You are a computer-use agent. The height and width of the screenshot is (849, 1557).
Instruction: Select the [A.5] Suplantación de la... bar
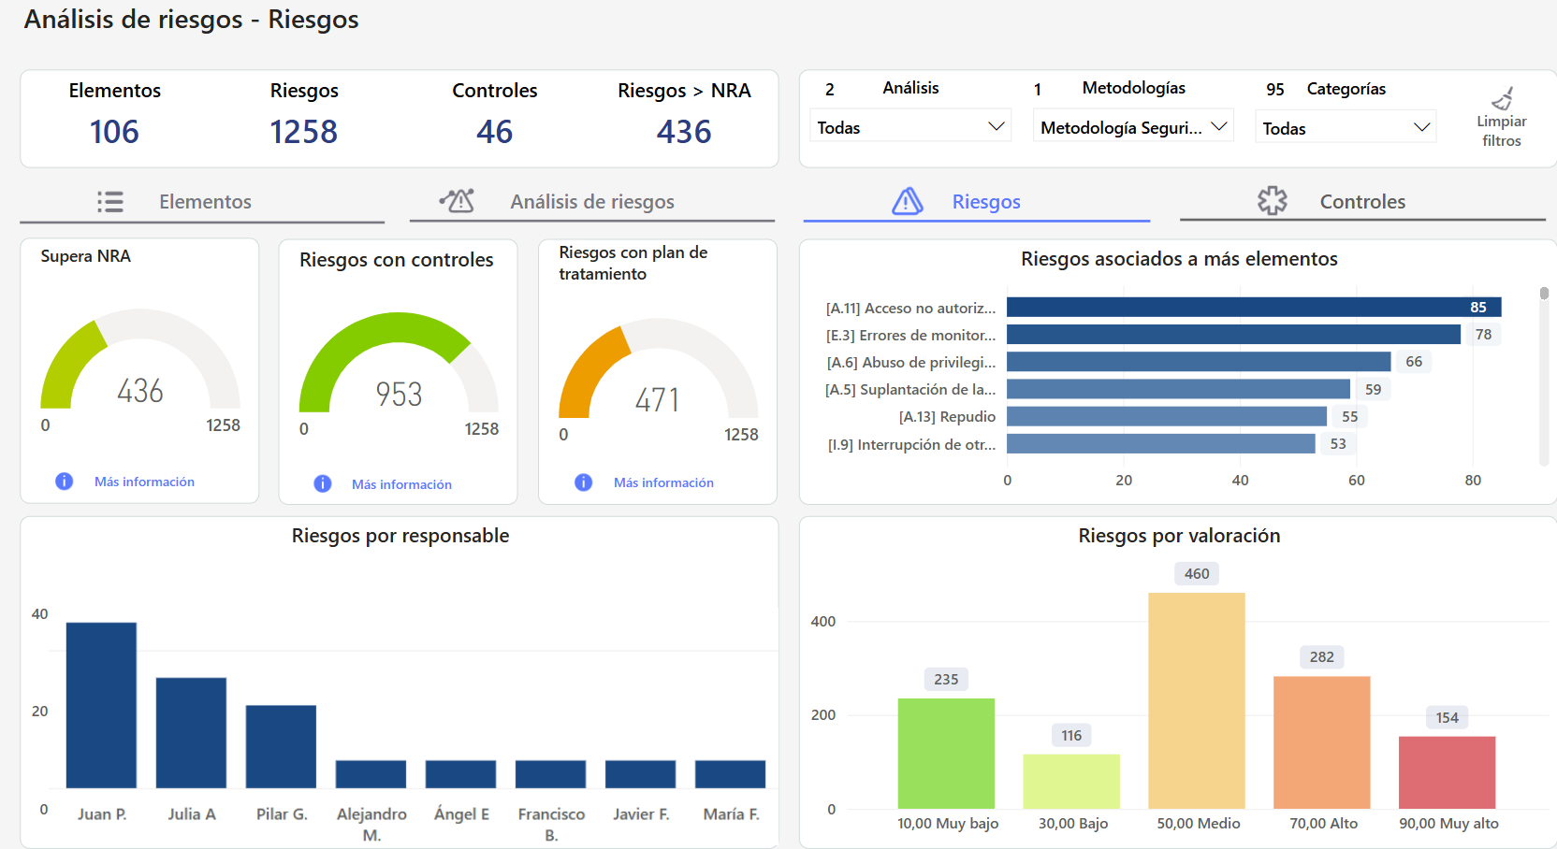point(1178,389)
